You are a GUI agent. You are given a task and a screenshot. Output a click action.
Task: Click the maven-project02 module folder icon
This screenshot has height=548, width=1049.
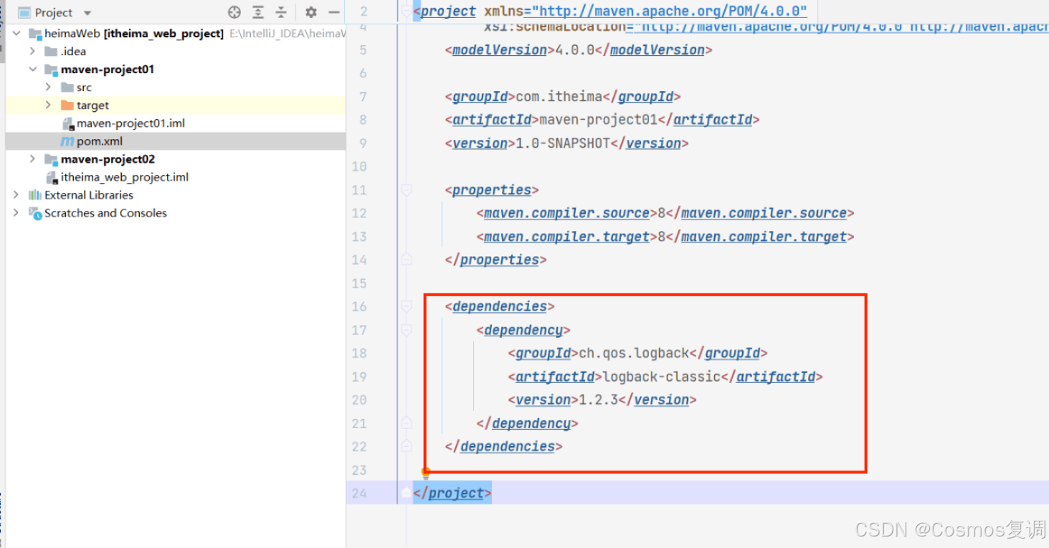[51, 159]
